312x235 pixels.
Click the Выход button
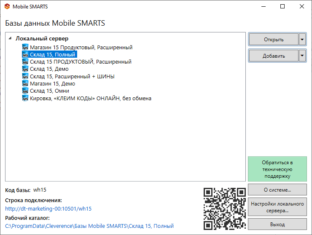click(277, 224)
